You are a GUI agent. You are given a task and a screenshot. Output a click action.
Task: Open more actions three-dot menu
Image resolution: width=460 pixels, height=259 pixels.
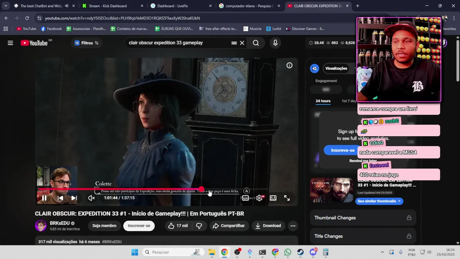pyautogui.click(x=293, y=226)
